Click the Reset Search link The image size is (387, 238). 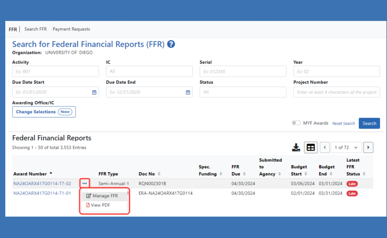[344, 123]
